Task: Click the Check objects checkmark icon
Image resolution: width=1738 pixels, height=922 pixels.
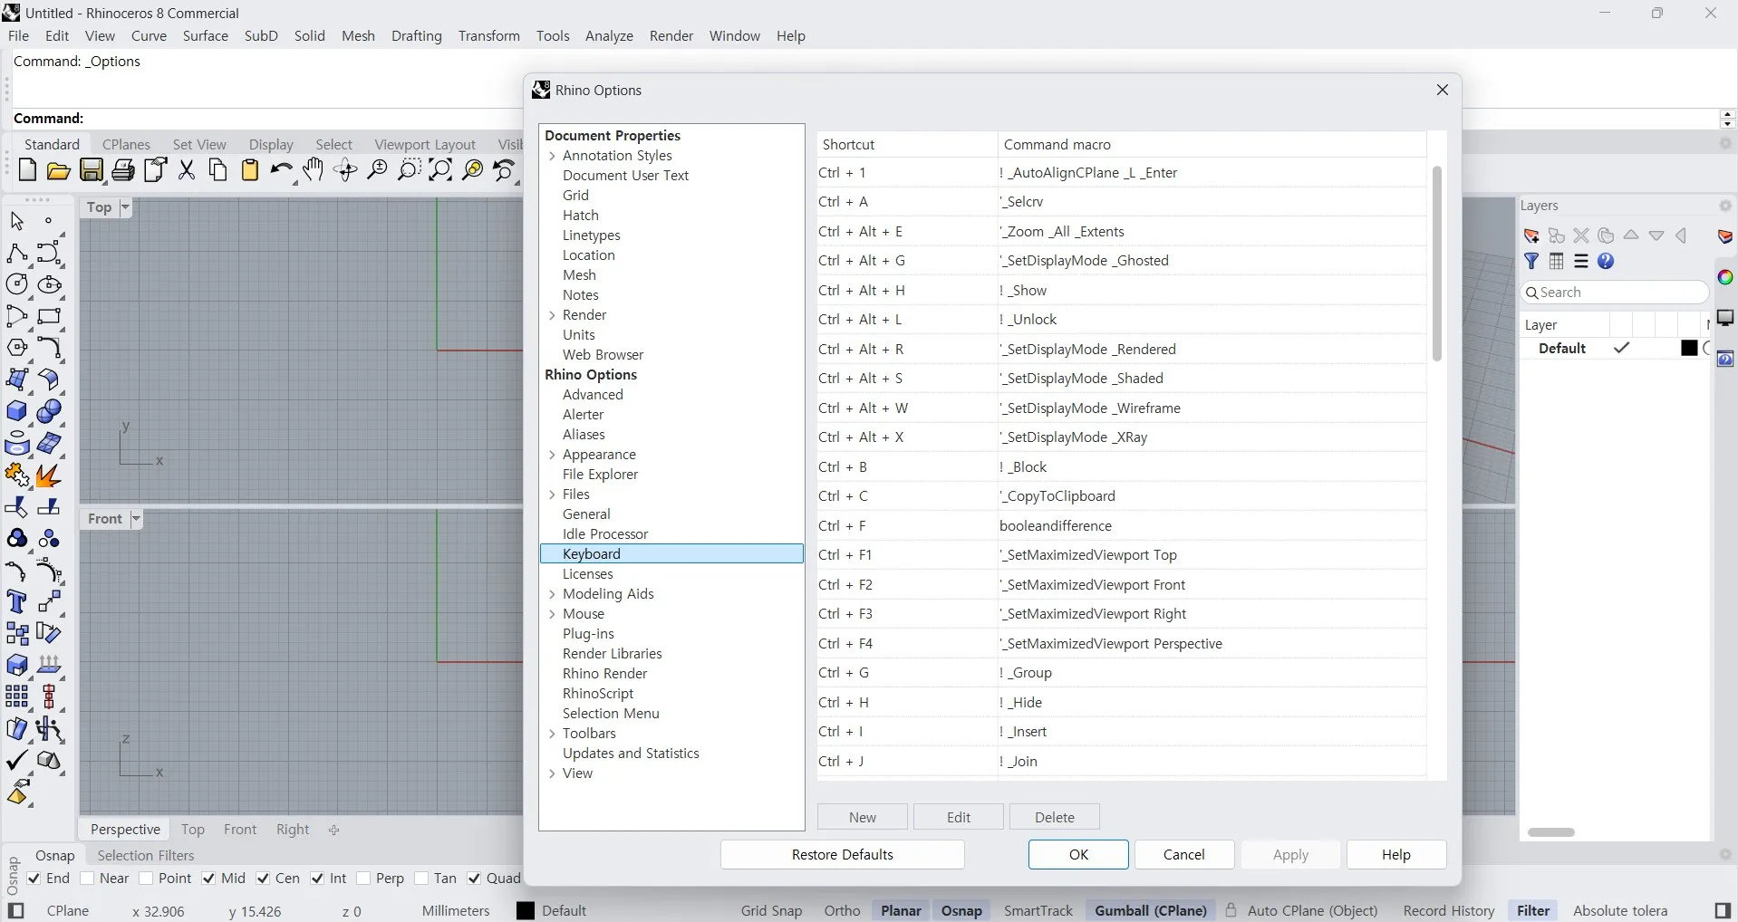Action: 17,761
